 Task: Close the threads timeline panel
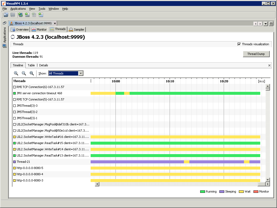tap(269, 66)
